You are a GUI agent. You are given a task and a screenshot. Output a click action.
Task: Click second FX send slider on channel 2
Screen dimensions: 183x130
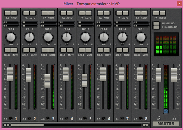tap(30, 26)
